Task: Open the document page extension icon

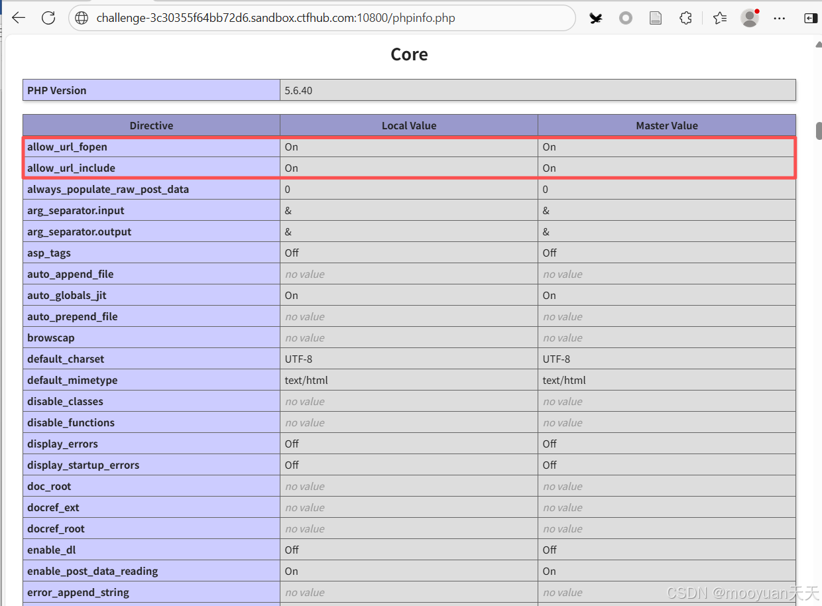Action: click(x=656, y=19)
